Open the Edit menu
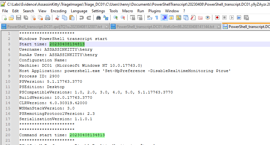270x145 pixels. pos(15,11)
